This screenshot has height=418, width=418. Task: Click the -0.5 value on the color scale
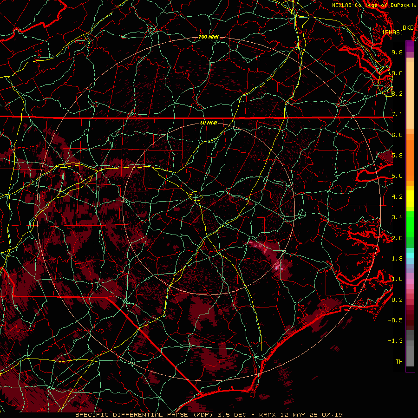coord(395,320)
